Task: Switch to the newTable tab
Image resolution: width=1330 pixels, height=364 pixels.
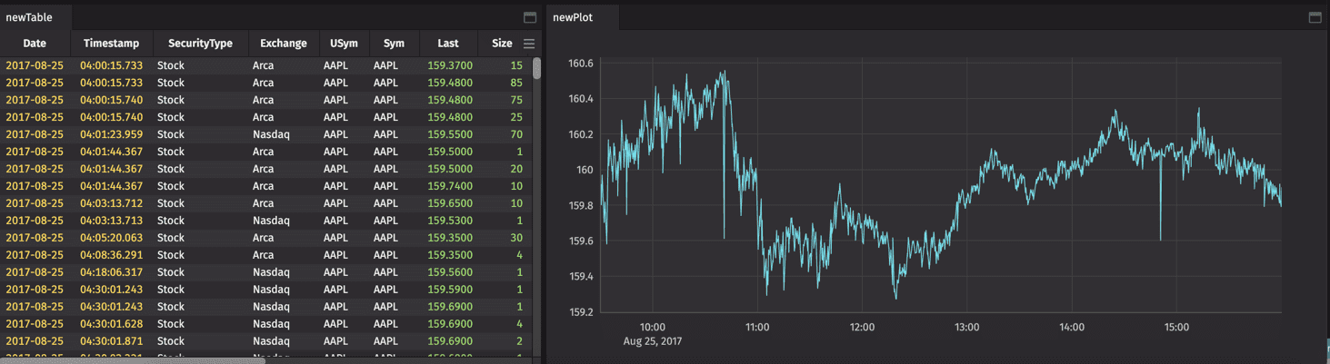Action: 29,17
